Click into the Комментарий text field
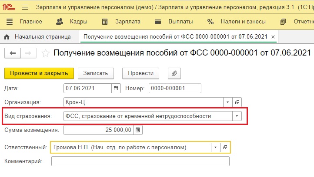Screen dimensions: 314x177 [x=140, y=161]
